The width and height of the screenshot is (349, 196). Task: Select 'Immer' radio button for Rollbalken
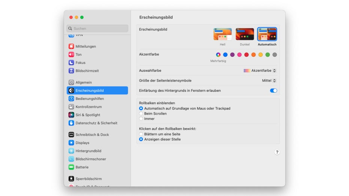point(141,119)
